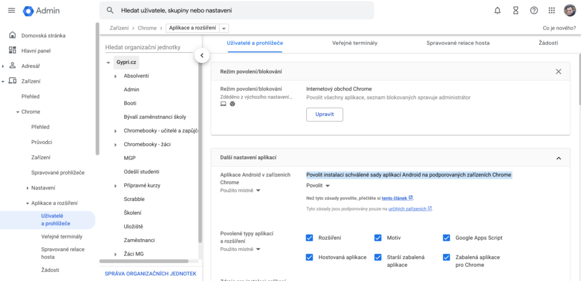Uncheck the Rozšíření checkbox

pyautogui.click(x=309, y=238)
